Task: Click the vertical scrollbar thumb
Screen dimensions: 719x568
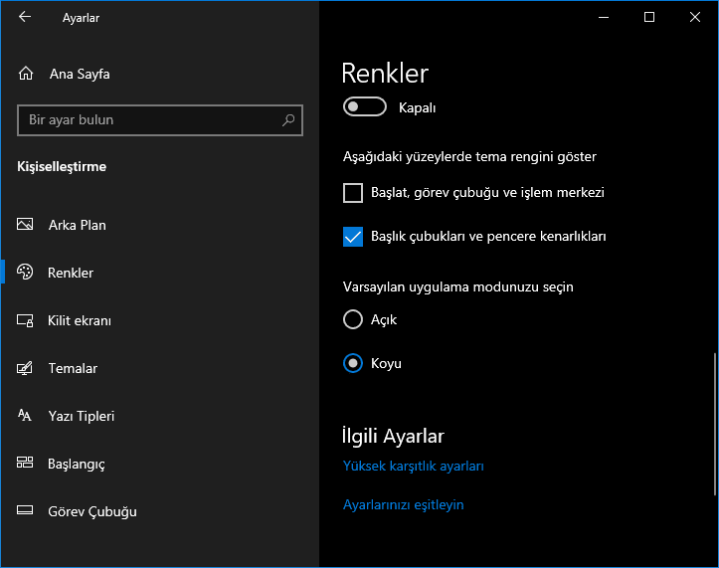Action: (714, 424)
